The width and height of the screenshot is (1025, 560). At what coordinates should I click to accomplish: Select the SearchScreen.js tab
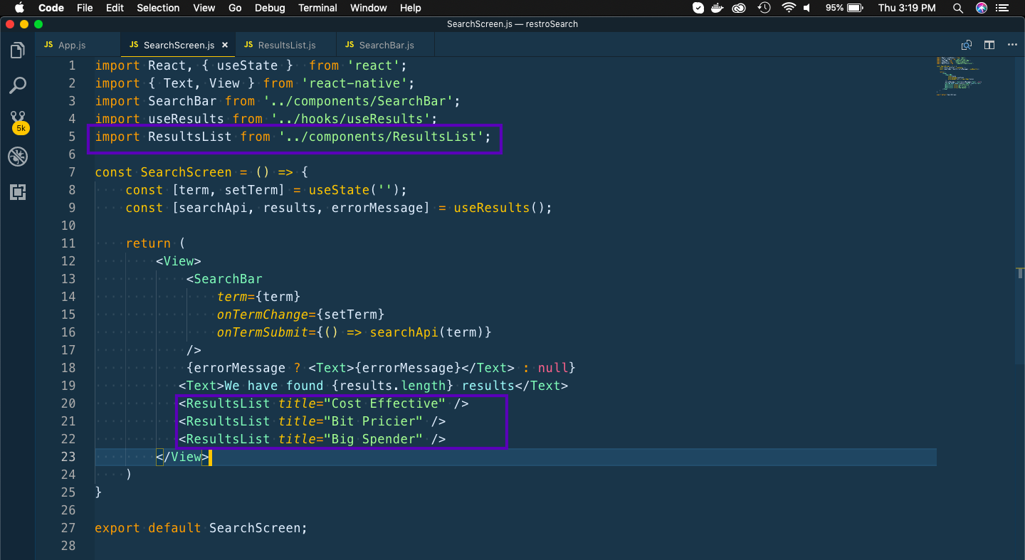pos(179,45)
